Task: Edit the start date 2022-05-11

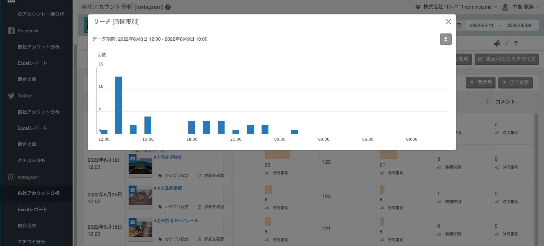Action: click(x=481, y=25)
